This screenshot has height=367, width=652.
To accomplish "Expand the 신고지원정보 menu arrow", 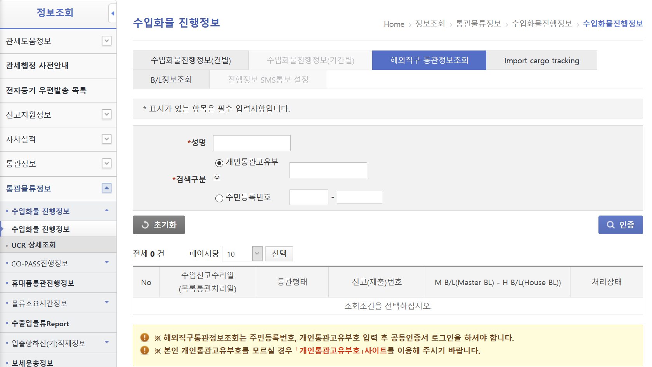I will tap(107, 114).
